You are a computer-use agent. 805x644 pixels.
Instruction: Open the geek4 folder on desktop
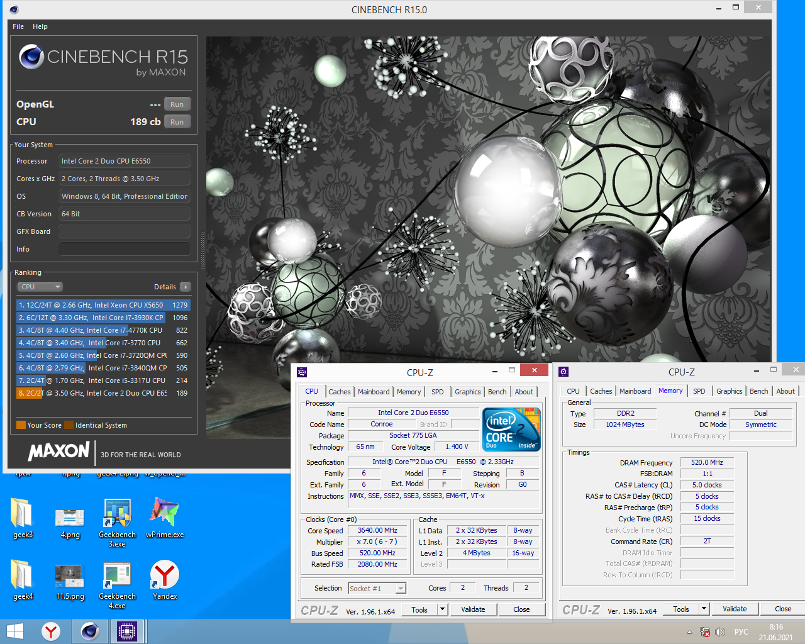23,580
